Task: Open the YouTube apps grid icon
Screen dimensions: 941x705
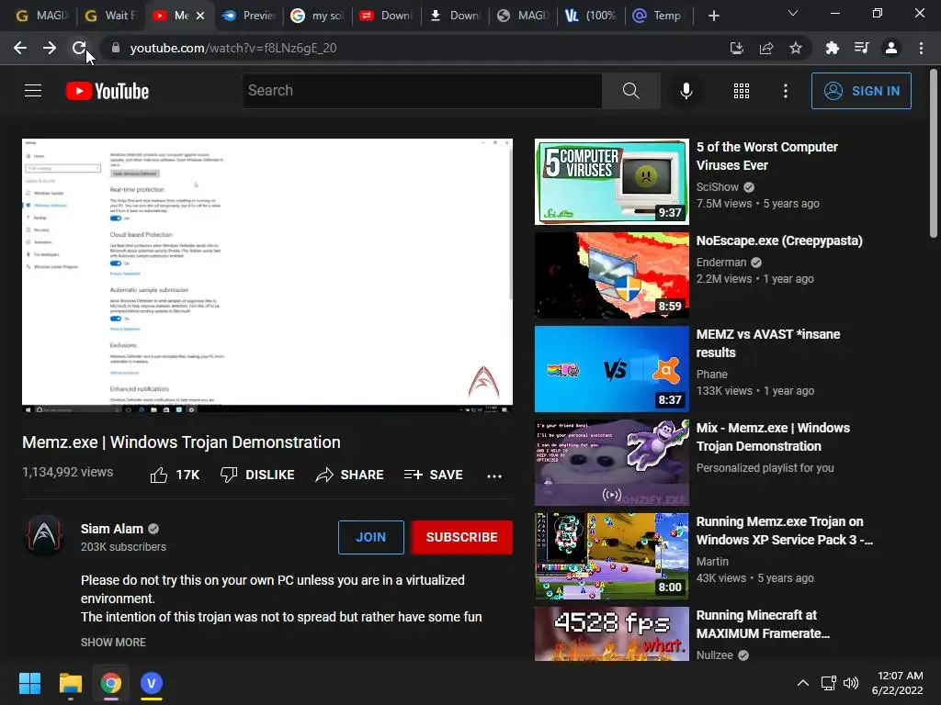Action: coord(742,91)
